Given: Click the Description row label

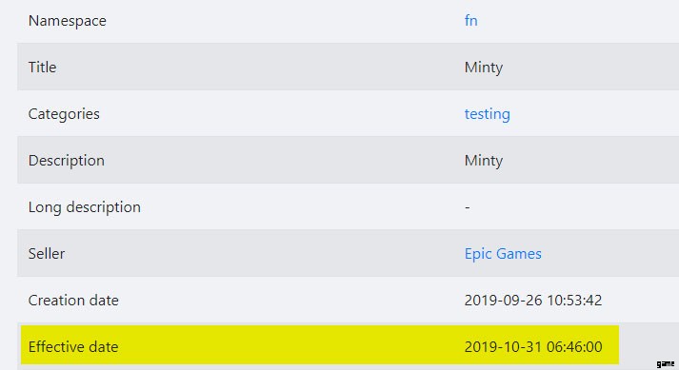Looking at the screenshot, I should (x=67, y=161).
